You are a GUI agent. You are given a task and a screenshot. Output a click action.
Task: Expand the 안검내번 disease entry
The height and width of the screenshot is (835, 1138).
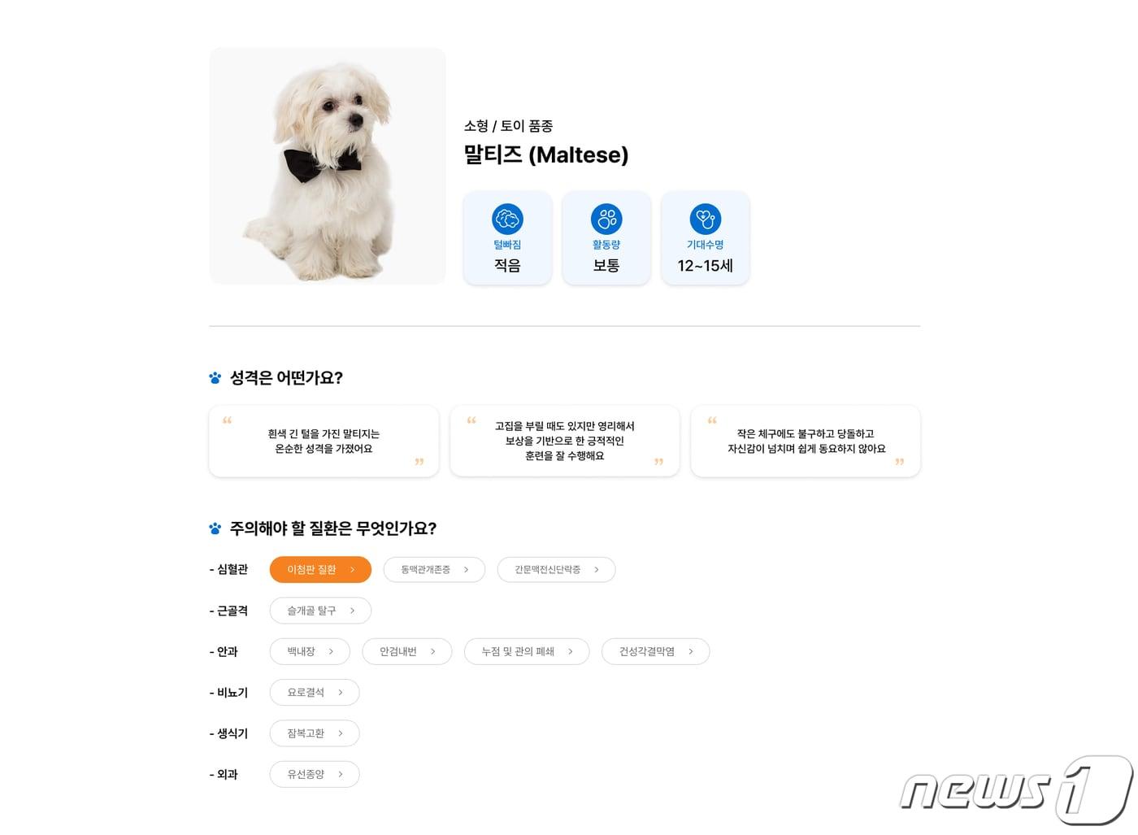(x=407, y=652)
